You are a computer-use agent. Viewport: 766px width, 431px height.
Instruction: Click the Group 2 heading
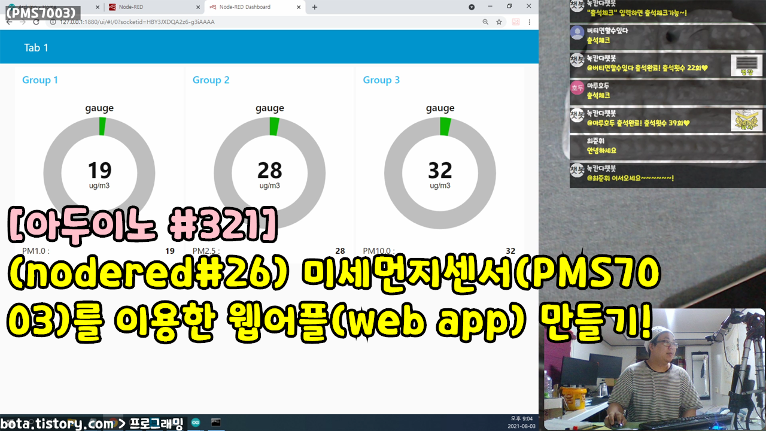tap(211, 80)
